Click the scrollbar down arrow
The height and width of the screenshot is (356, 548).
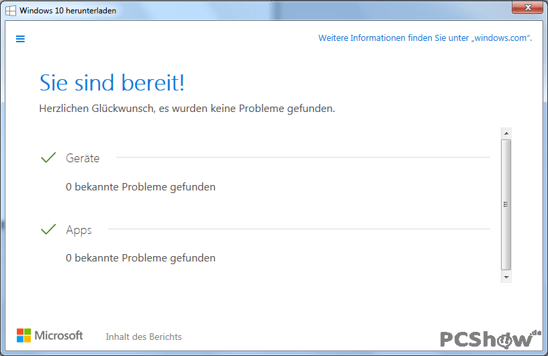click(x=506, y=278)
